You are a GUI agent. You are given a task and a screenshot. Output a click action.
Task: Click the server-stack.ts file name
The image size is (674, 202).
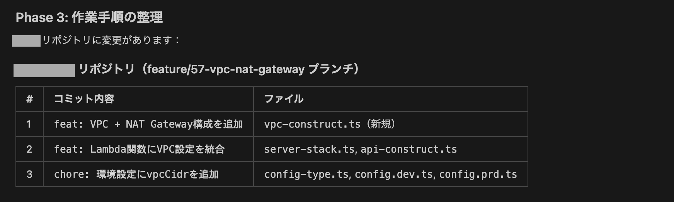(309, 149)
